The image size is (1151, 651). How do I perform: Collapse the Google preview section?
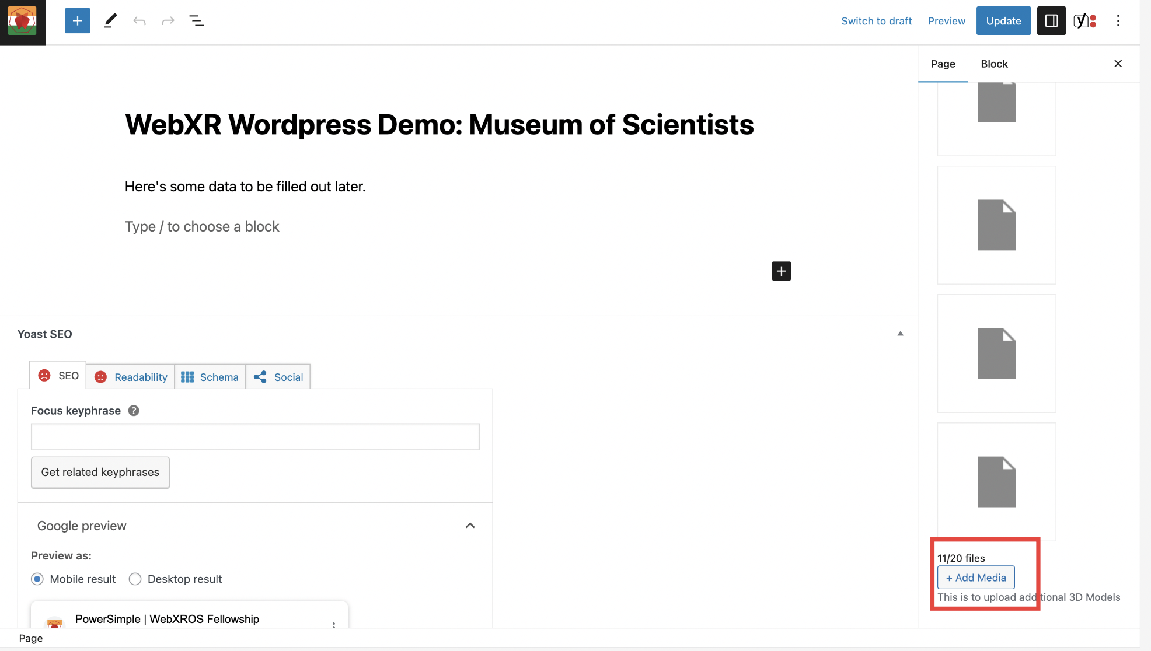(x=470, y=526)
